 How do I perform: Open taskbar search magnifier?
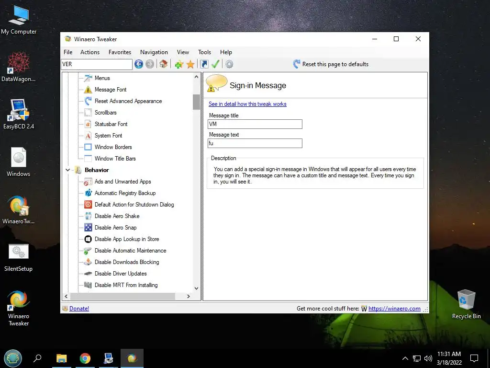click(37, 358)
